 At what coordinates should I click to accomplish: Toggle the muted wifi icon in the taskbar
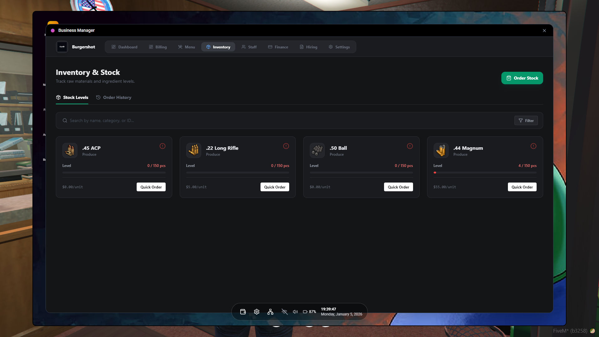pos(284,311)
